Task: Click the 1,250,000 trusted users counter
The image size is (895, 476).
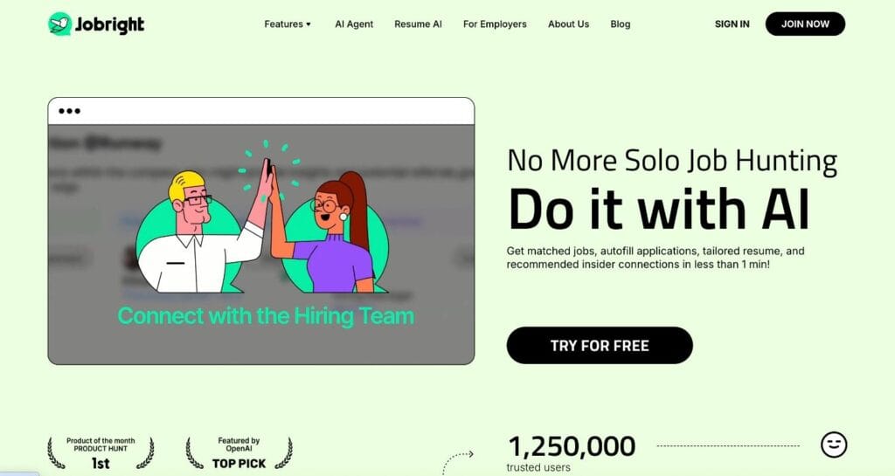Action: (x=572, y=453)
